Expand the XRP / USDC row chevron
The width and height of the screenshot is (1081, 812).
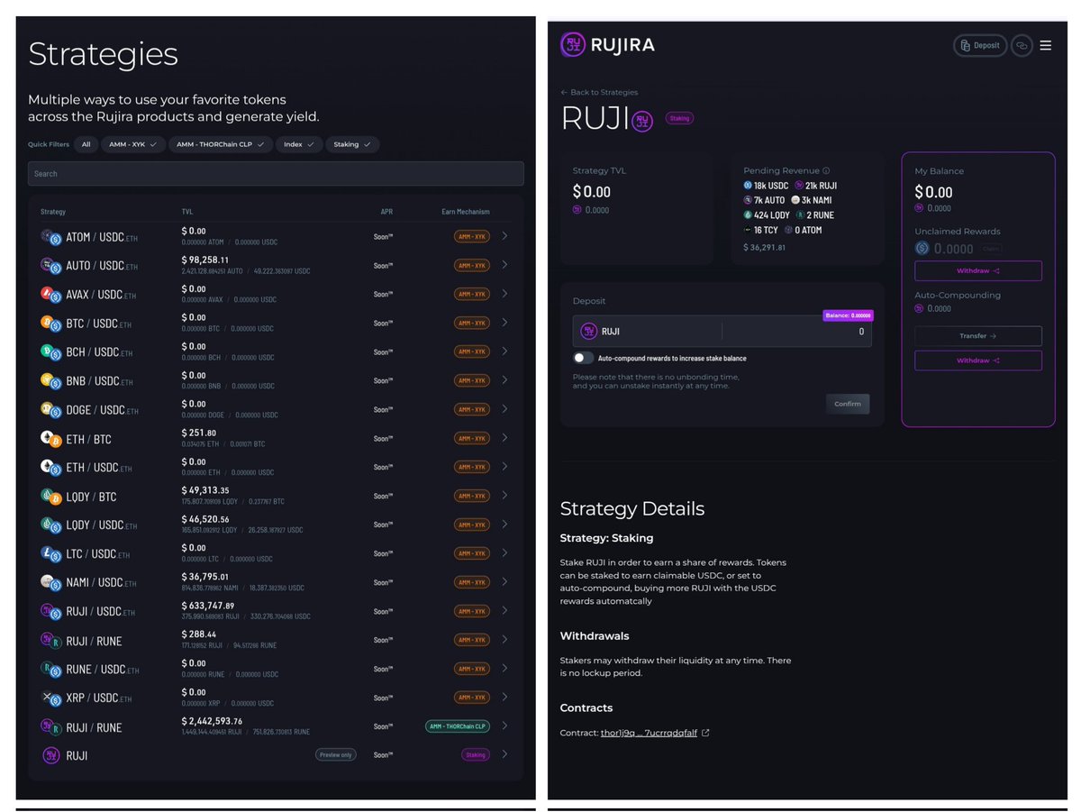[x=504, y=698]
